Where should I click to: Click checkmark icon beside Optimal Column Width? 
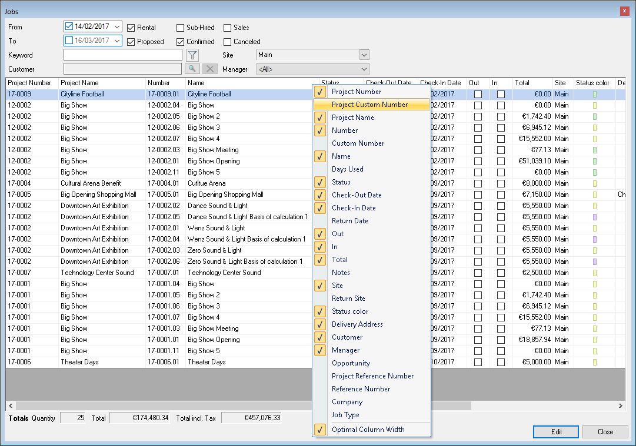(x=320, y=430)
